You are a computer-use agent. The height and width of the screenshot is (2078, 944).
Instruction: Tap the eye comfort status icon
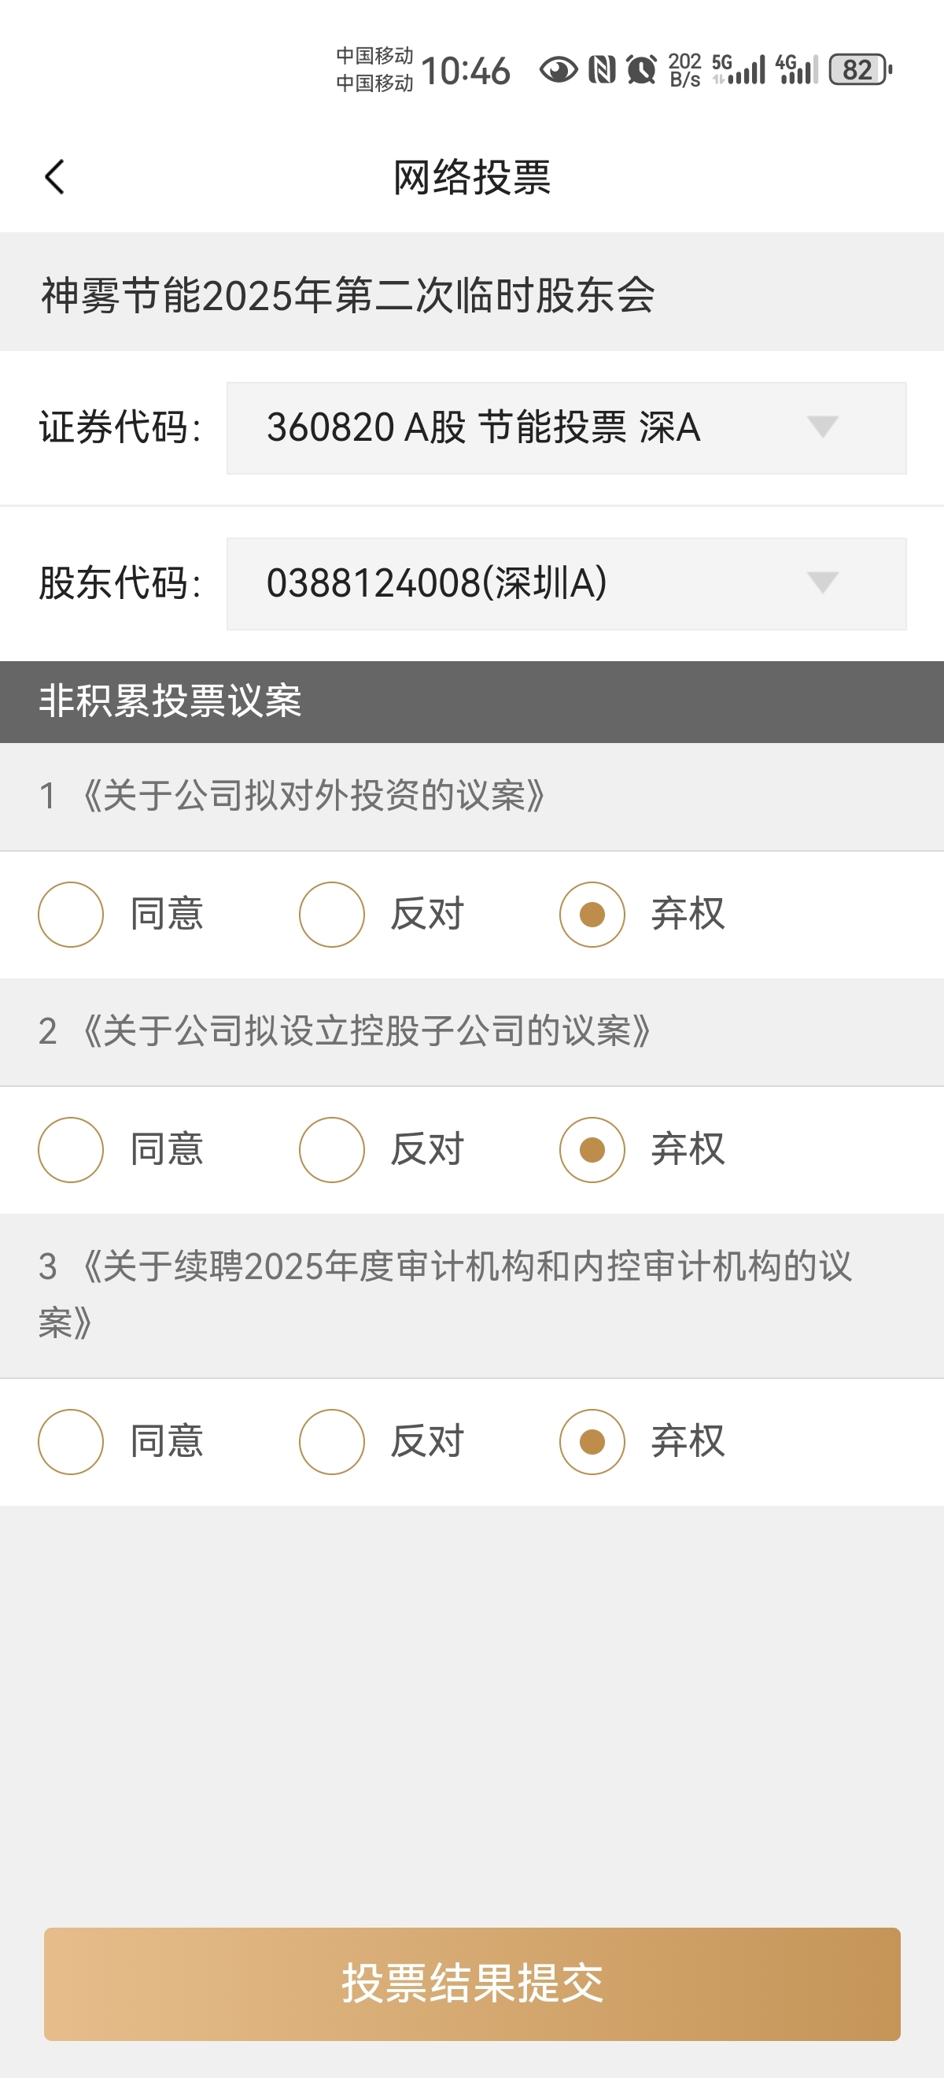pyautogui.click(x=558, y=70)
